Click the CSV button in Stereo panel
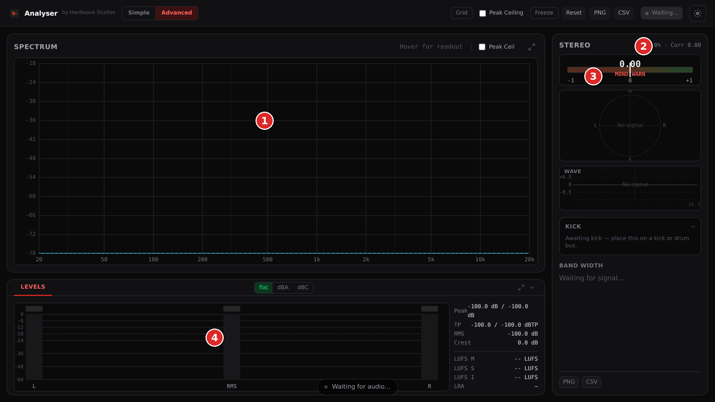 (592, 382)
